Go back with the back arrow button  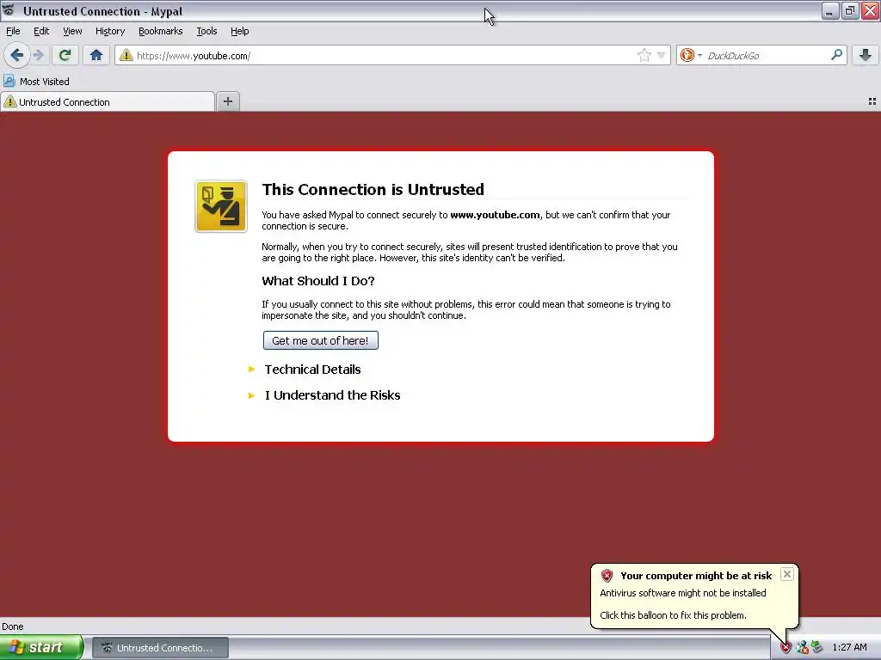tap(16, 55)
